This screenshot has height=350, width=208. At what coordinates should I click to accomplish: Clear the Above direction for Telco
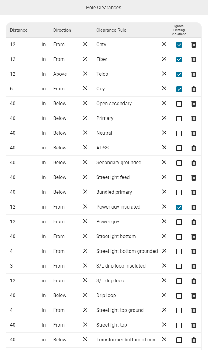(x=85, y=74)
